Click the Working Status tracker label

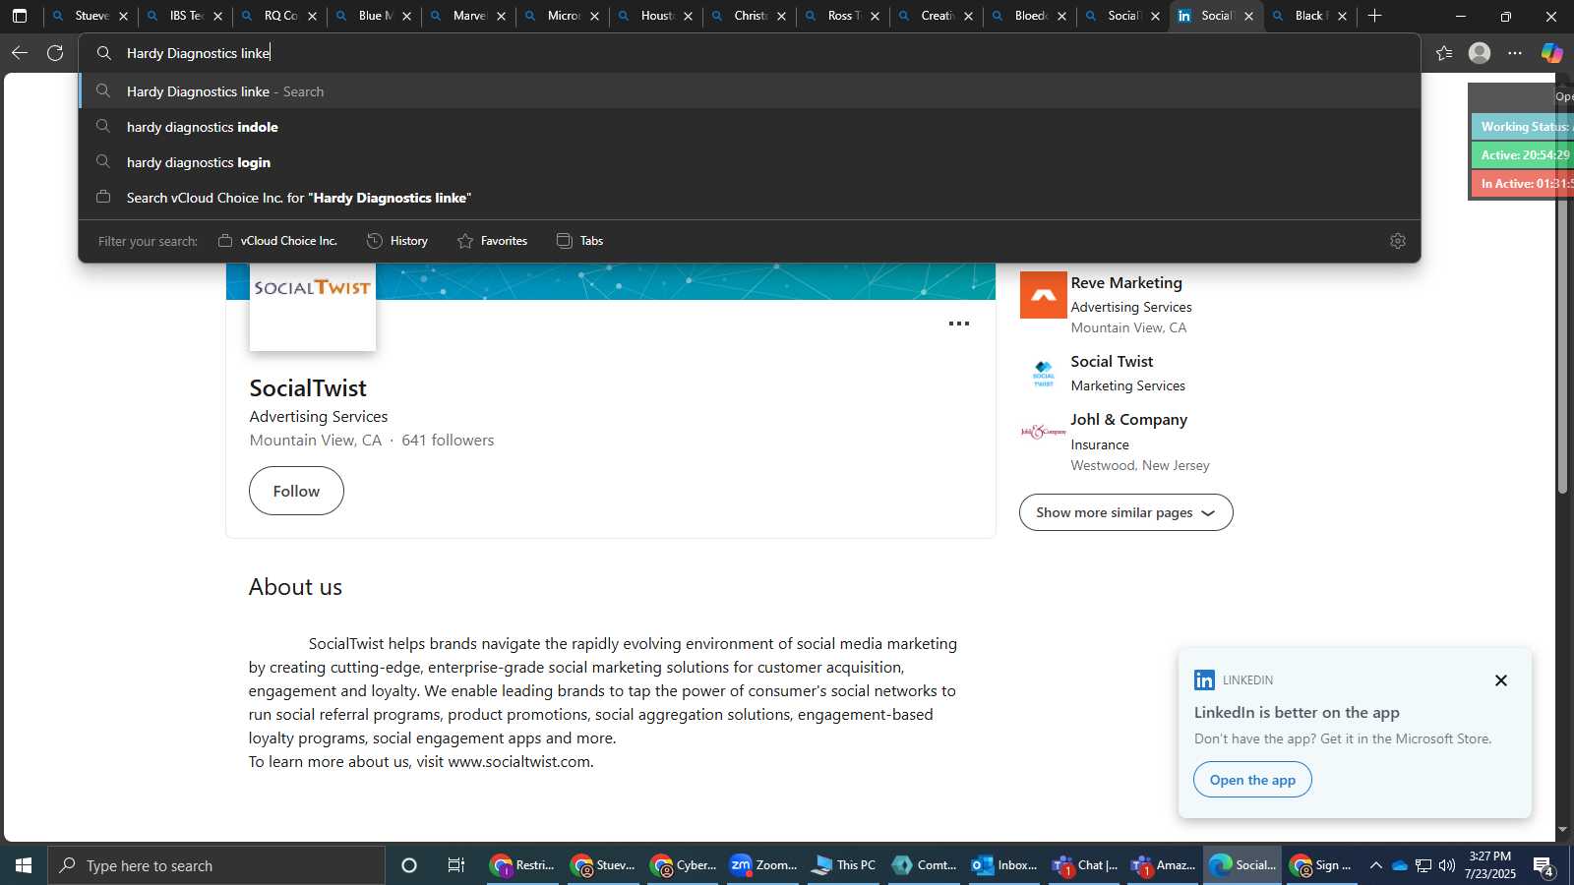[1523, 127]
